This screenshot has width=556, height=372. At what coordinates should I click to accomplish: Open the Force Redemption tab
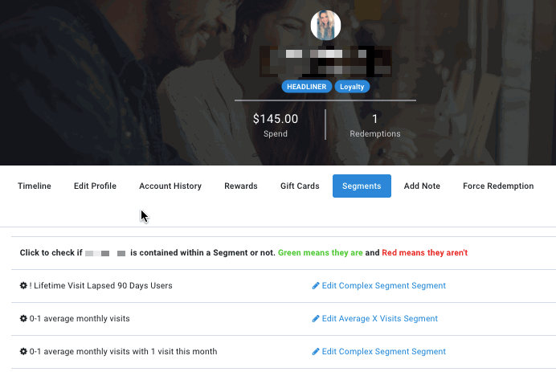click(x=498, y=186)
